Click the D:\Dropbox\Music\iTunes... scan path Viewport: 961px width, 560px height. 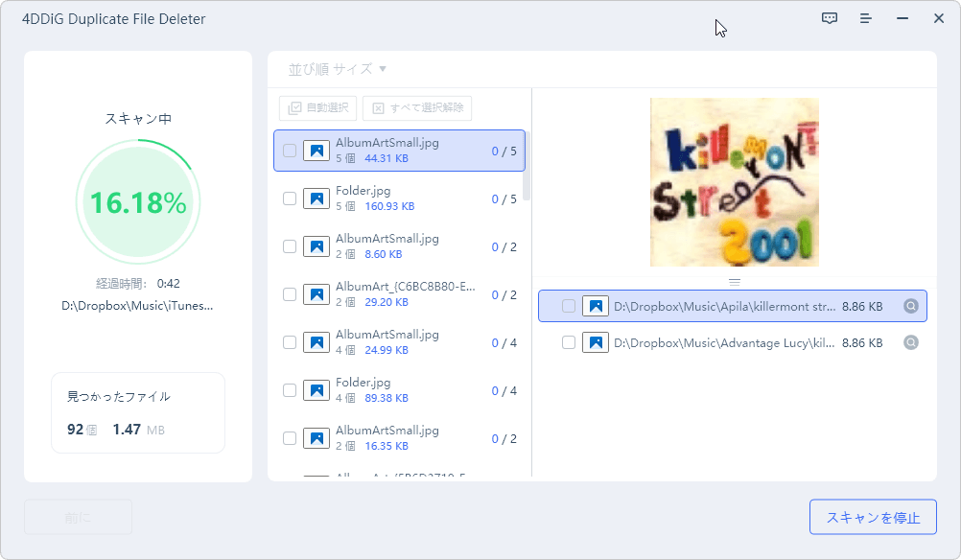[x=137, y=306]
